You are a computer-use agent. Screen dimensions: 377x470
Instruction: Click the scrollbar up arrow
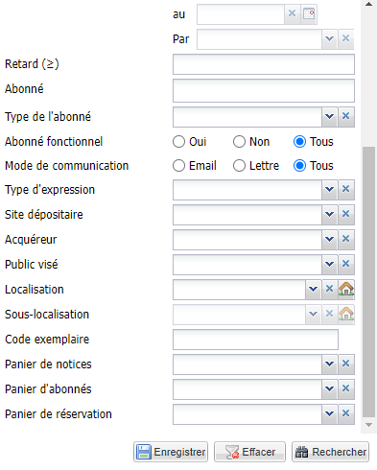(368, 5)
